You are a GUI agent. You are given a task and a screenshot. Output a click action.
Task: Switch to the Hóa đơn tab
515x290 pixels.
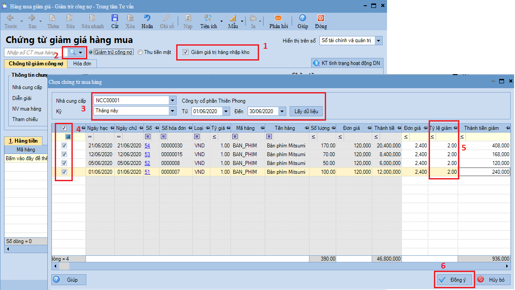click(x=82, y=64)
